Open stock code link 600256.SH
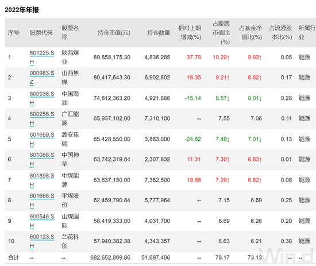This screenshot has height=266, width=316. pyautogui.click(x=42, y=118)
